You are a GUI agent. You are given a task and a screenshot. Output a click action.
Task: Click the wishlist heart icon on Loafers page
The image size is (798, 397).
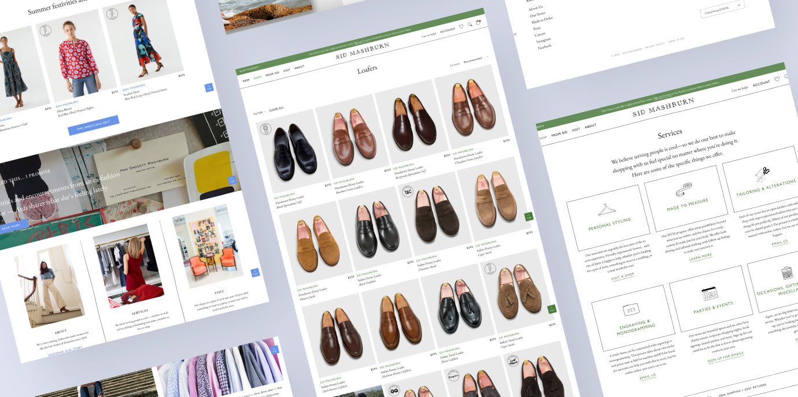[461, 27]
